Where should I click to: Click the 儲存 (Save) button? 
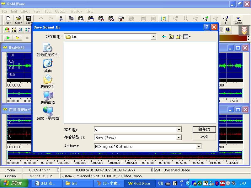[x=204, y=129]
